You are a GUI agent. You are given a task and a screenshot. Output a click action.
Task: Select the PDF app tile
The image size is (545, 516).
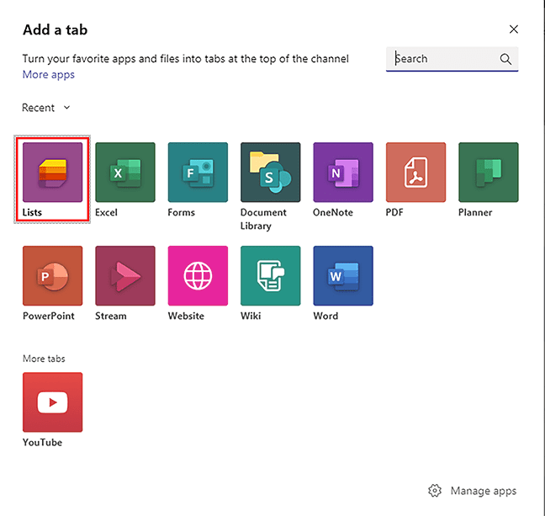point(415,173)
